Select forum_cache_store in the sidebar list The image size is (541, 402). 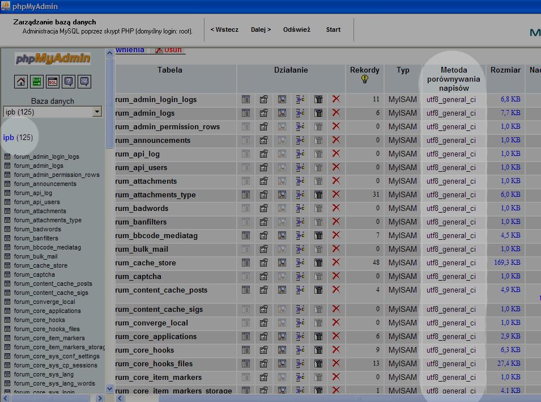tap(40, 265)
